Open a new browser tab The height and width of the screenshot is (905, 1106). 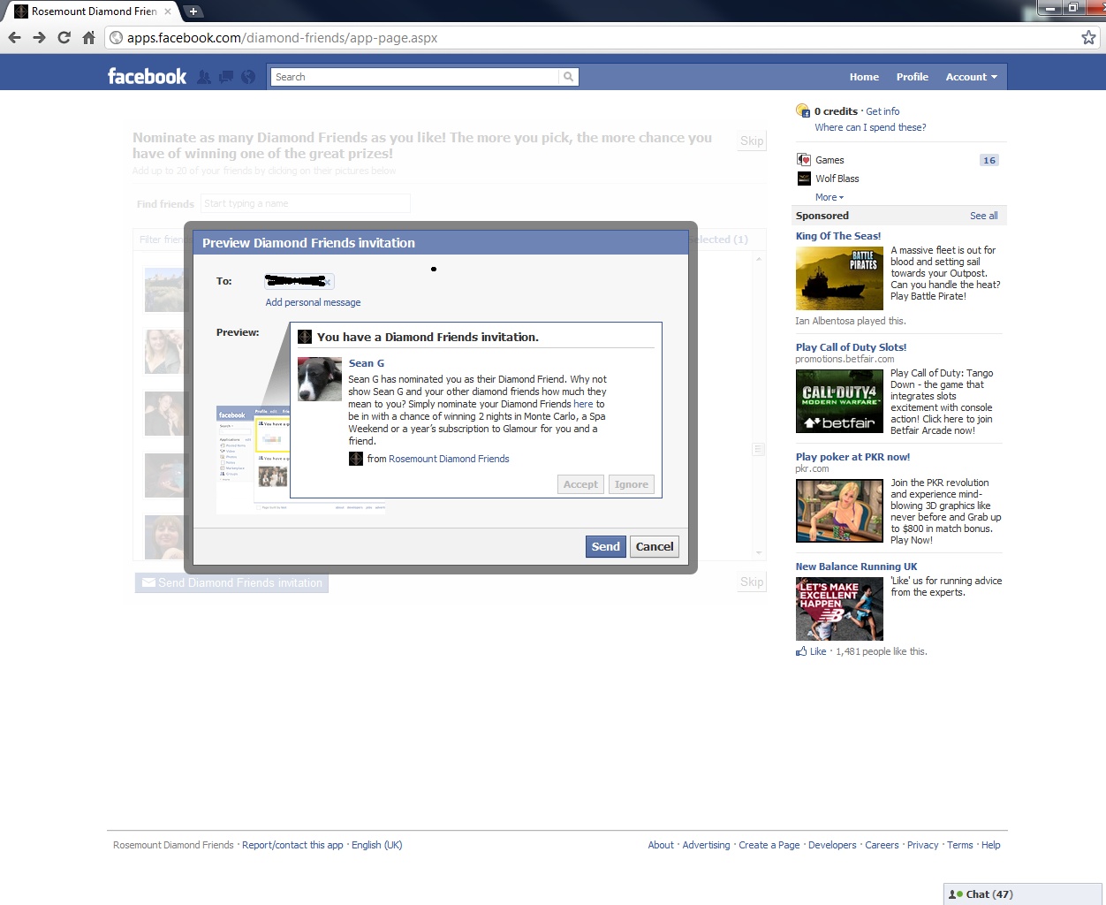(193, 11)
